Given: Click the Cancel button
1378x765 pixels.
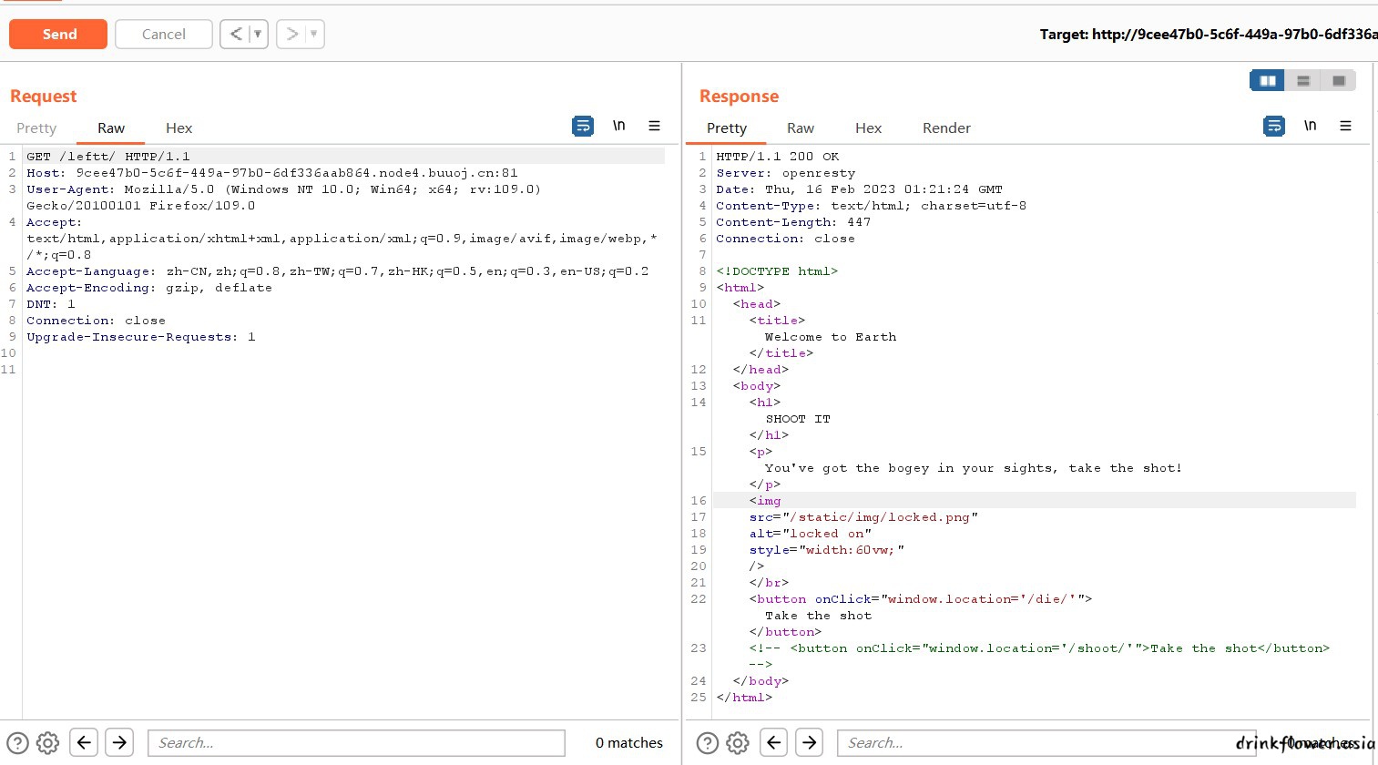Looking at the screenshot, I should [x=164, y=34].
